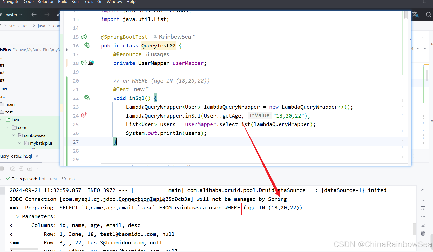Click MyBatis bird icon on line 18
The width and height of the screenshot is (433, 252).
(91, 63)
